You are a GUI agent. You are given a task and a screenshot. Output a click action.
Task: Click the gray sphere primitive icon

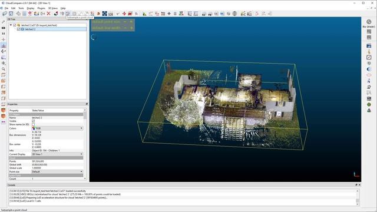(x=234, y=14)
